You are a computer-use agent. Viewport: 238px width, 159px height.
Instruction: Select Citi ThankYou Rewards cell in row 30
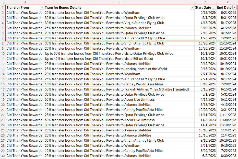click(25, 156)
